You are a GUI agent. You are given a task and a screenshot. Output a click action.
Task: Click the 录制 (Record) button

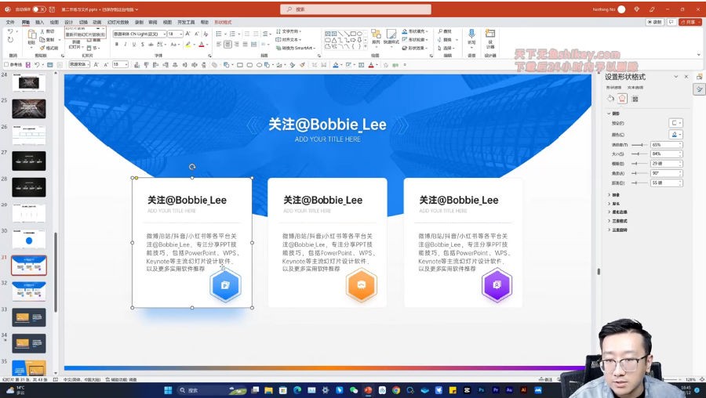coord(655,22)
